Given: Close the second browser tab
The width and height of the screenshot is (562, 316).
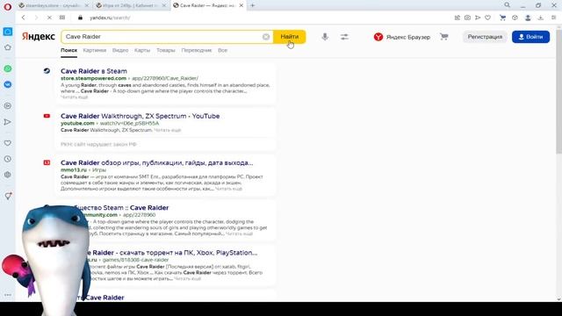Looking at the screenshot, I should [164, 5].
